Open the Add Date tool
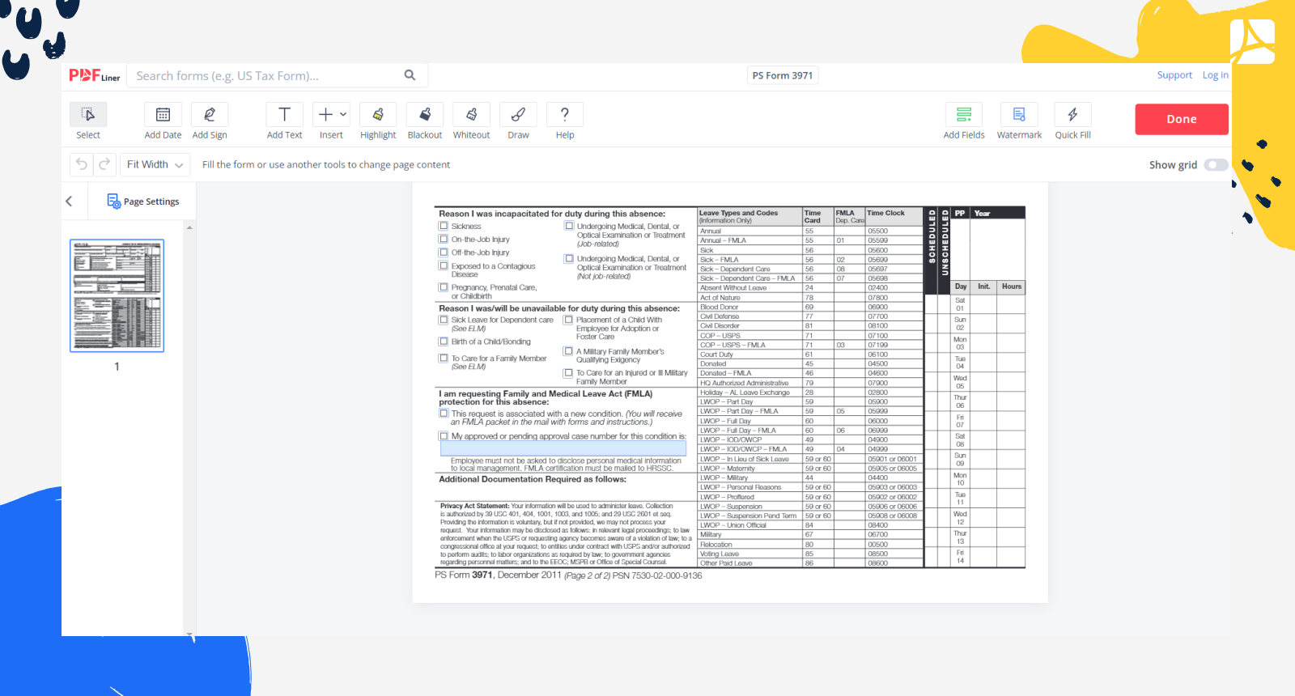This screenshot has width=1295, height=696. pyautogui.click(x=163, y=115)
